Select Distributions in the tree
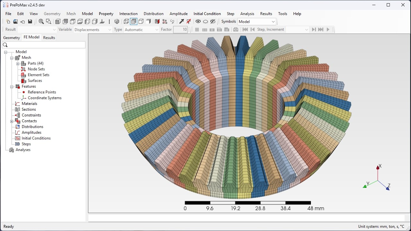This screenshot has height=231, width=411. [x=32, y=127]
